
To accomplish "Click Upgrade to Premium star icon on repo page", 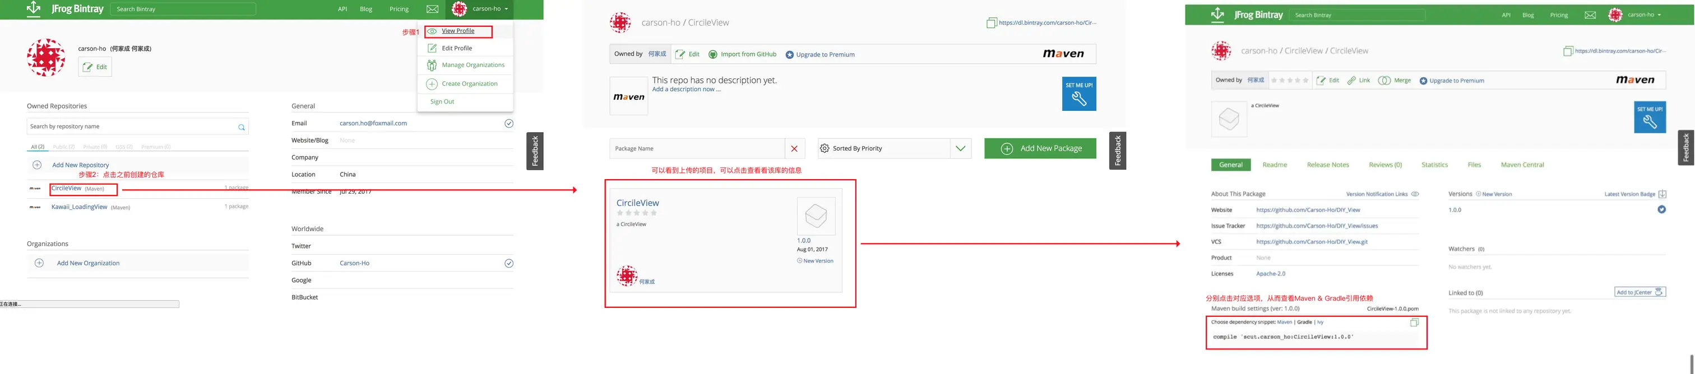I will [790, 54].
